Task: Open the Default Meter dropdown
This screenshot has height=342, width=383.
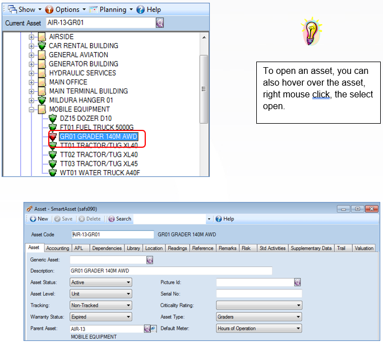Action: click(x=259, y=329)
